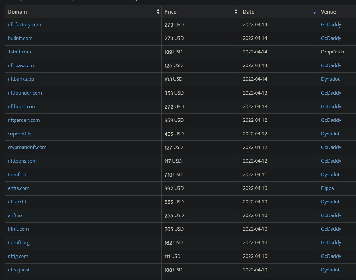Click GoDaddy venue for anft.io
This screenshot has height=280, width=356.
[x=331, y=215]
